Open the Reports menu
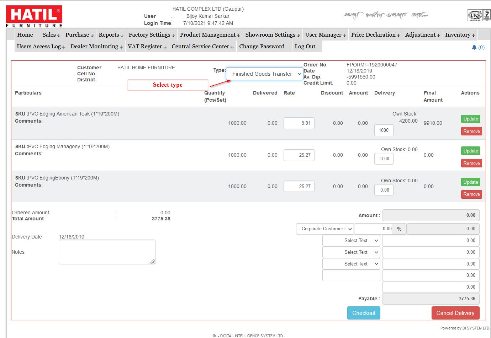Screen dimensions: 491x338 [111, 35]
